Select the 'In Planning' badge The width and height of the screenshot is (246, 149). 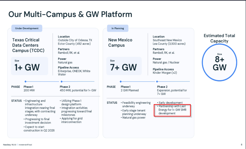click(118, 28)
